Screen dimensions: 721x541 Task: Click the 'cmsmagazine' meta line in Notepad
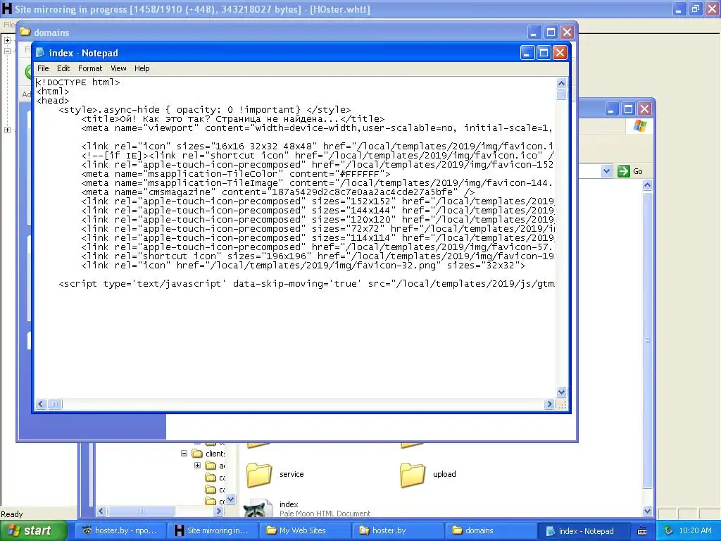277,192
